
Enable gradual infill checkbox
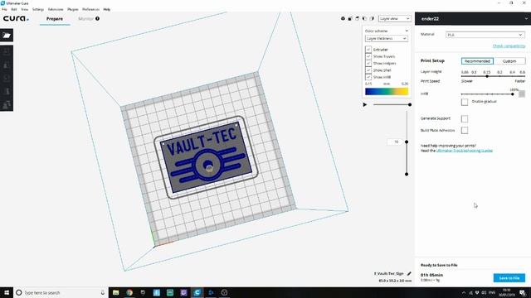click(x=465, y=102)
